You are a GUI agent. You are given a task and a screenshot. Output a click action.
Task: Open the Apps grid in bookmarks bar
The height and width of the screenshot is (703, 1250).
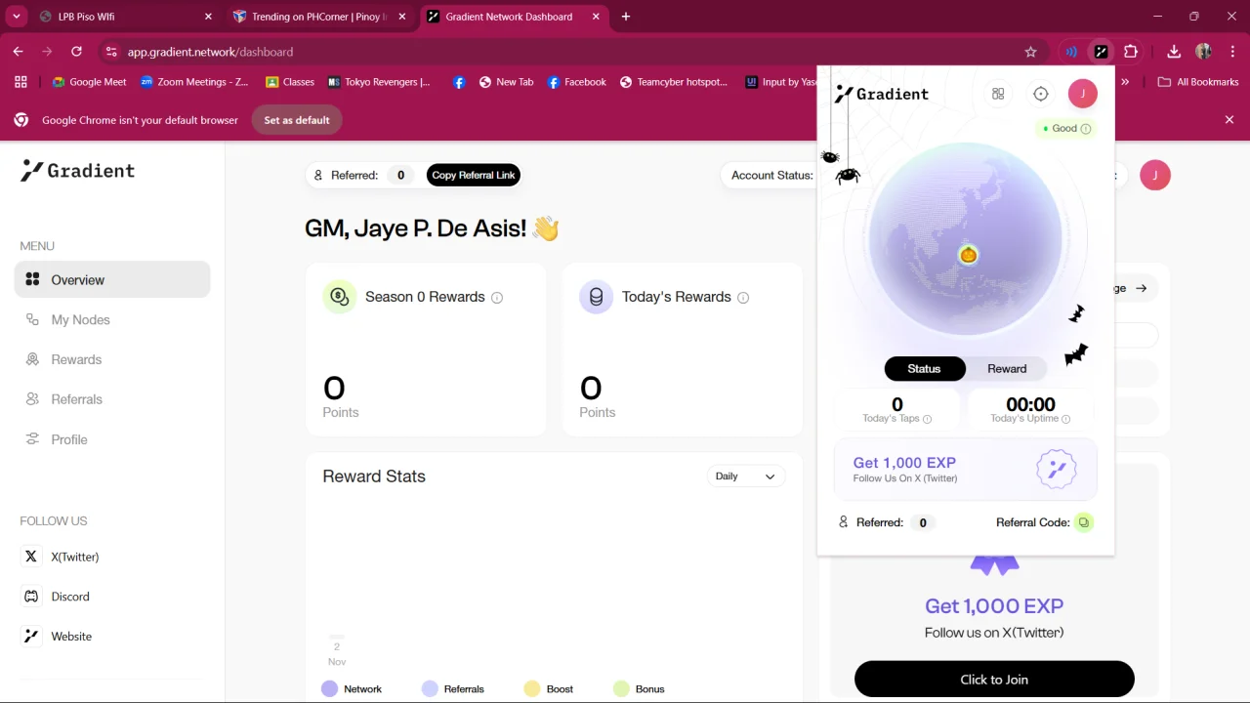pos(21,82)
